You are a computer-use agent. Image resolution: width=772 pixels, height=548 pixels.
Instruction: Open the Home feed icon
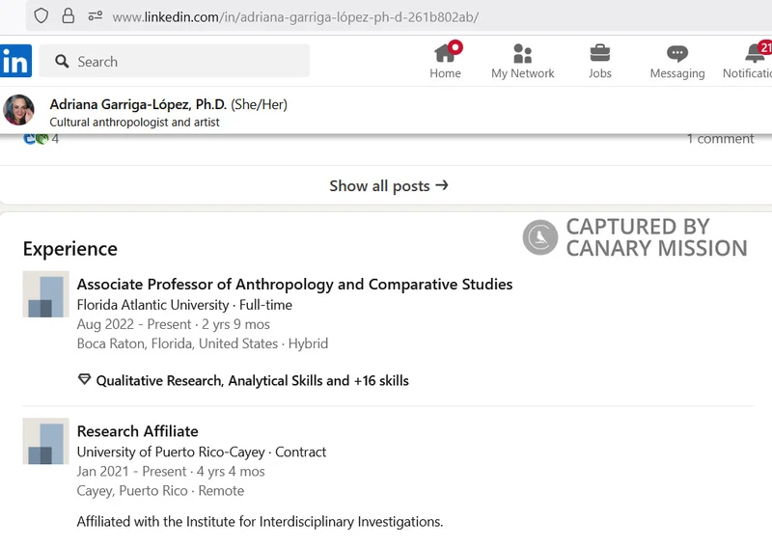coord(445,54)
